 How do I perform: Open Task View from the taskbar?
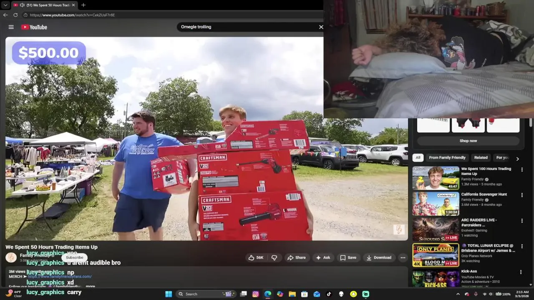click(244, 294)
